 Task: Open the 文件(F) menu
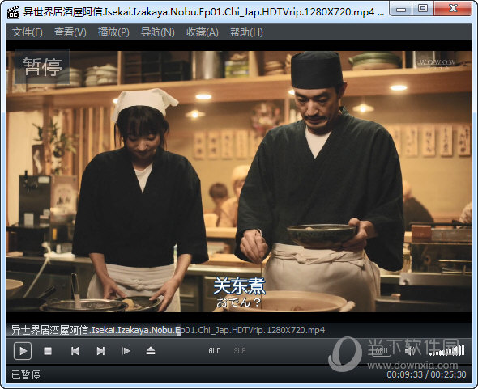pyautogui.click(x=27, y=32)
